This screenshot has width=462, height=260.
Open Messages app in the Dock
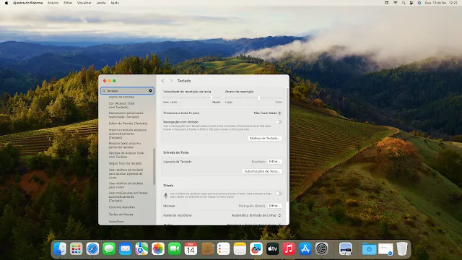[109, 248]
